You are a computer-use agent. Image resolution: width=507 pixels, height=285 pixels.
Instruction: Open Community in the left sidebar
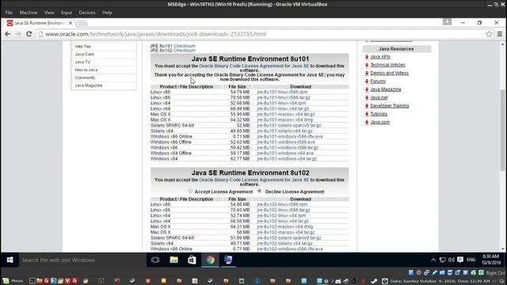85,78
